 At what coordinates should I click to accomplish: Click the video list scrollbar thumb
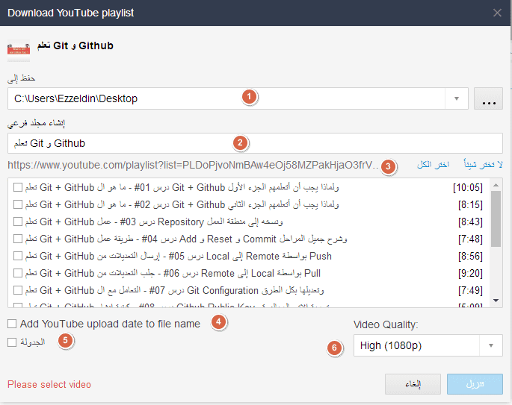pyautogui.click(x=496, y=219)
